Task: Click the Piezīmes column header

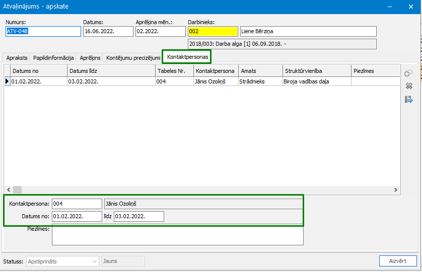Action: [376, 71]
